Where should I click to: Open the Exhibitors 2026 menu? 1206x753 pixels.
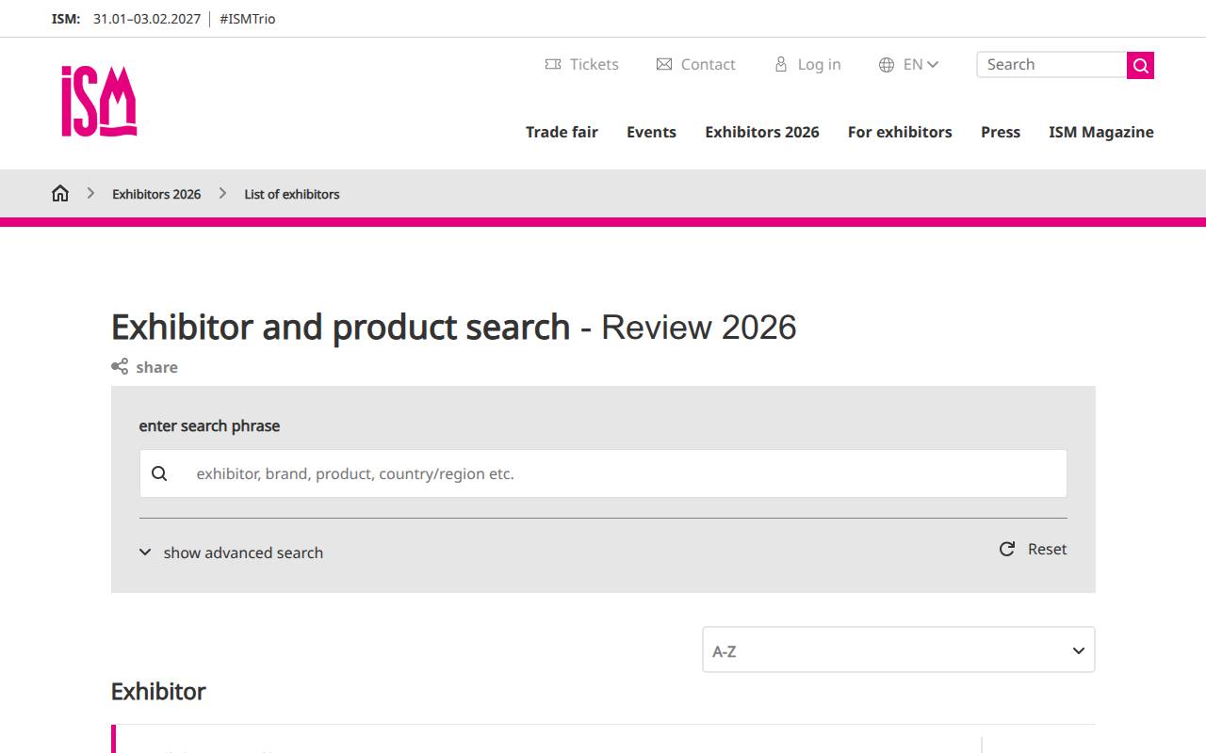(x=762, y=132)
